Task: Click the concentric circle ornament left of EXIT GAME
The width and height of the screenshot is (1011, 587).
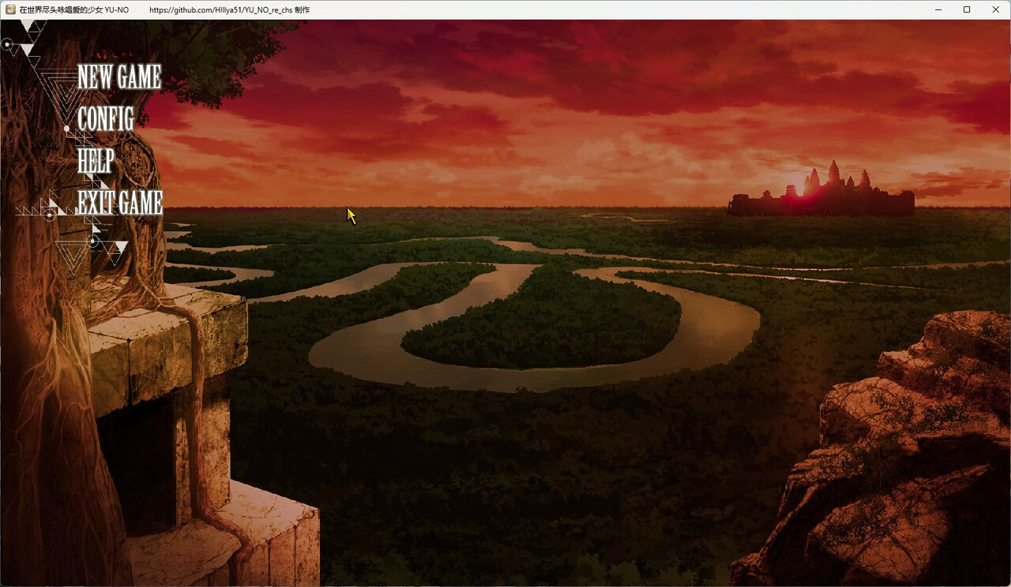Action: click(x=49, y=214)
